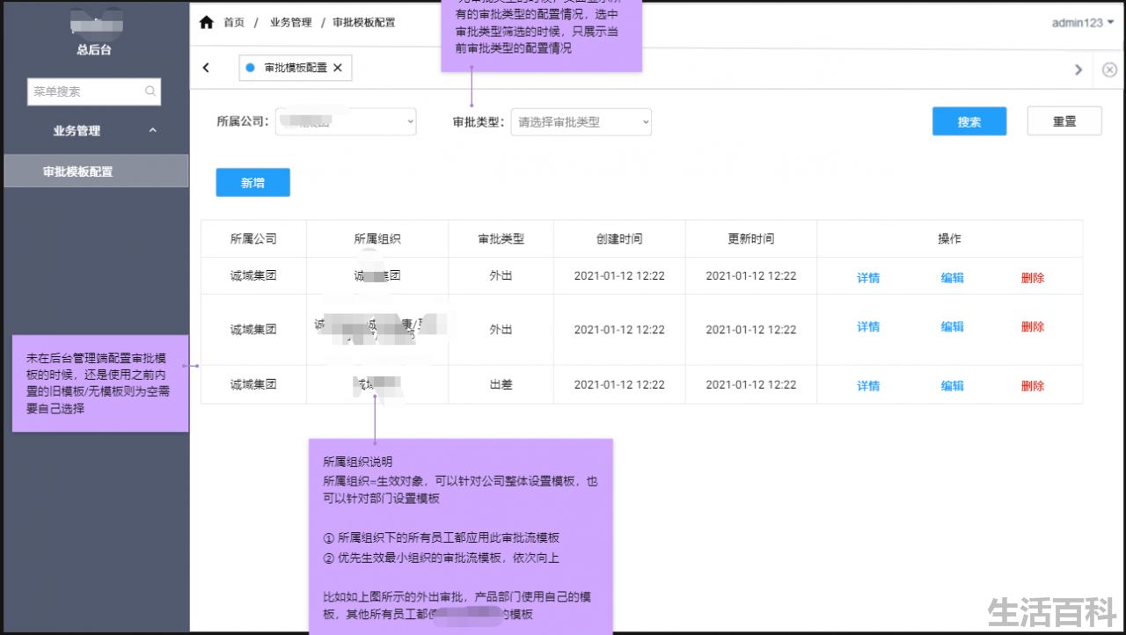This screenshot has width=1126, height=635.
Task: Open the admin123 user dropdown
Action: pyautogui.click(x=1082, y=23)
